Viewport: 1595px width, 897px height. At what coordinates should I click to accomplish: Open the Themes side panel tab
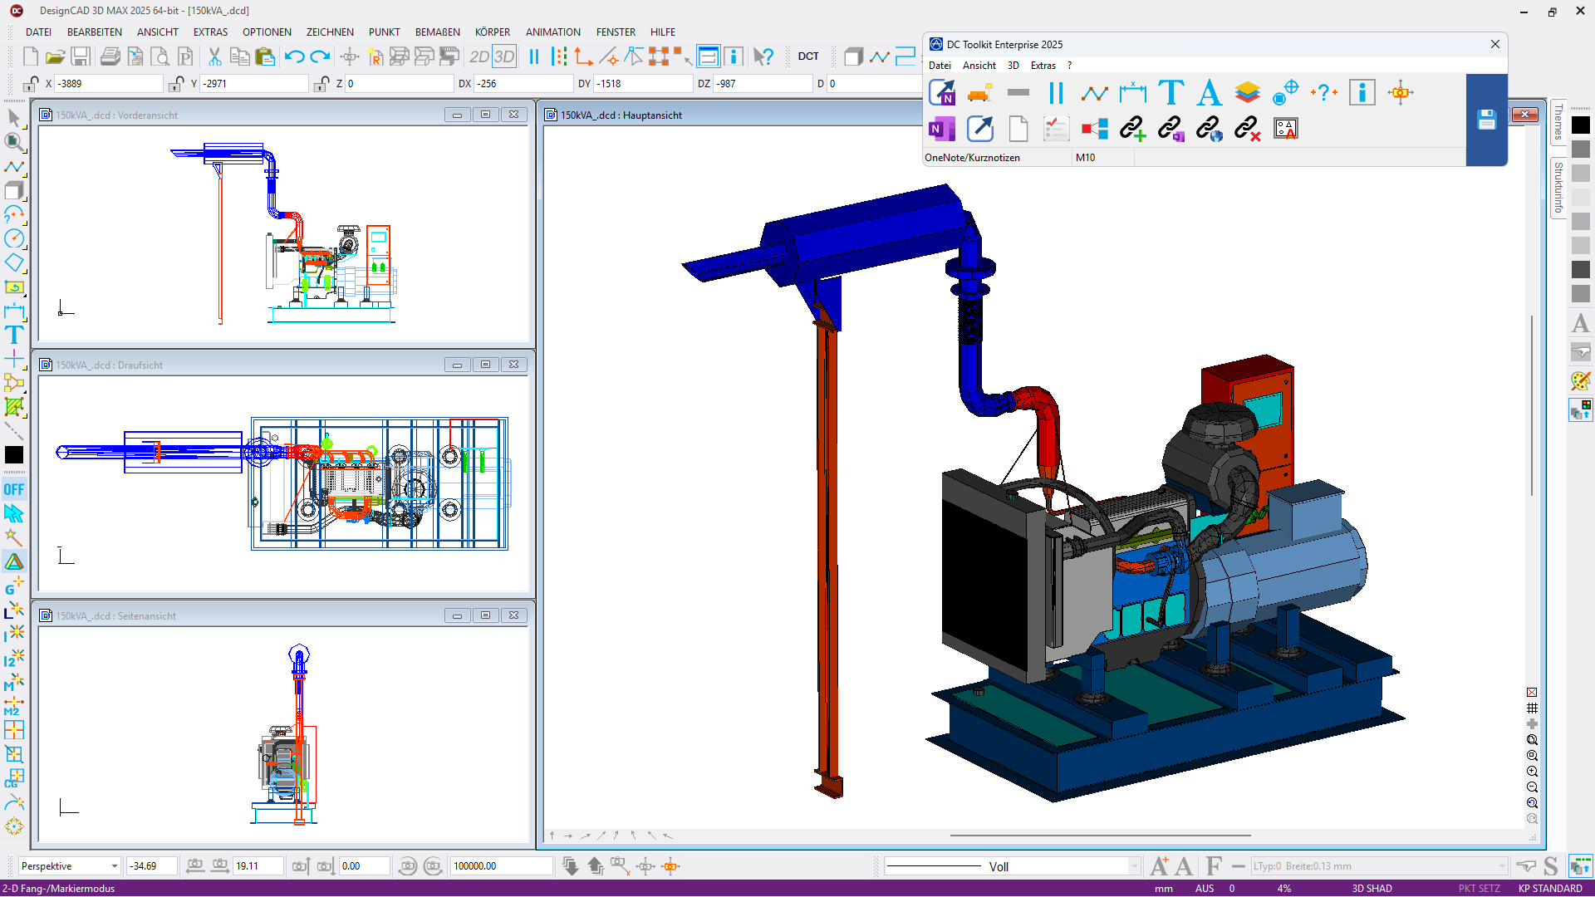click(x=1558, y=122)
